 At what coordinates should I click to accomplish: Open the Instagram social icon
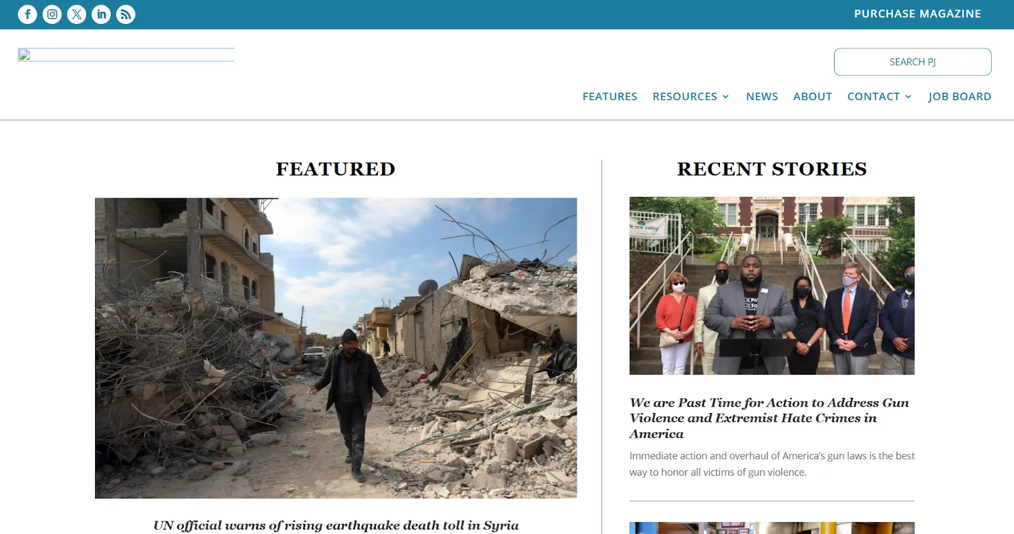point(52,14)
